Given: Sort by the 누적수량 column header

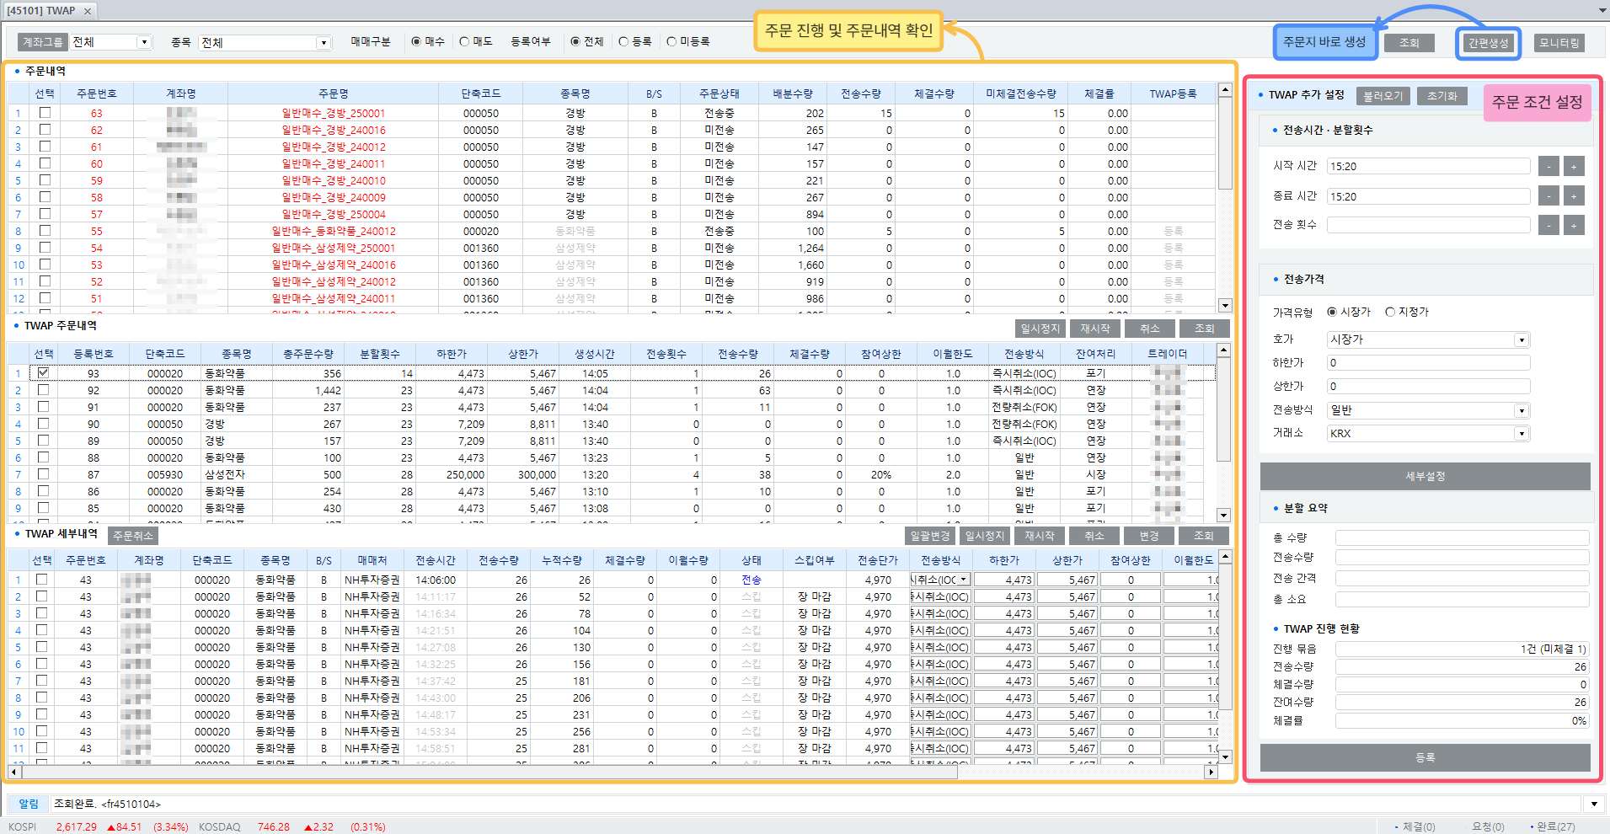Looking at the screenshot, I should pos(562,560).
